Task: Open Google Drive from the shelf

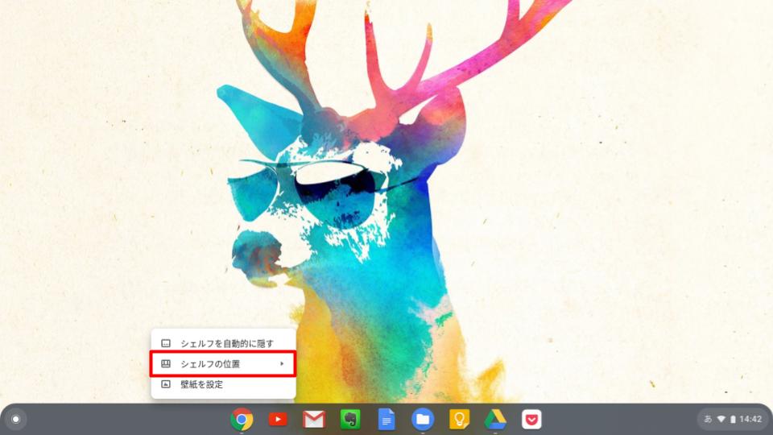Action: click(495, 419)
